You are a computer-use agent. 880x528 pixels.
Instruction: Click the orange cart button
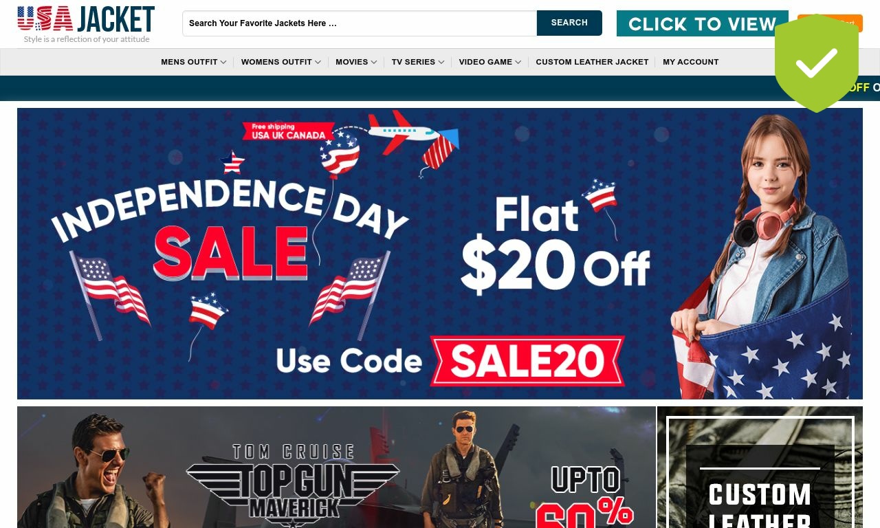pyautogui.click(x=830, y=23)
